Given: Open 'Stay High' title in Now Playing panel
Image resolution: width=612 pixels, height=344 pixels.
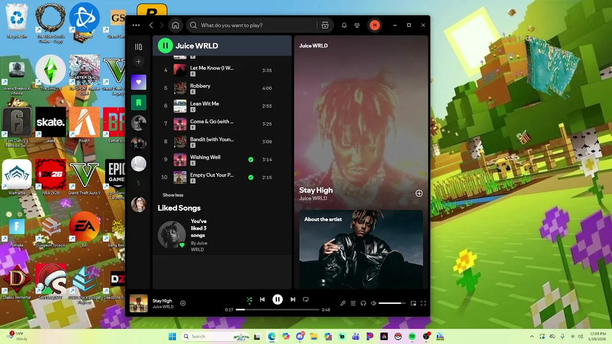Looking at the screenshot, I should [x=316, y=190].
